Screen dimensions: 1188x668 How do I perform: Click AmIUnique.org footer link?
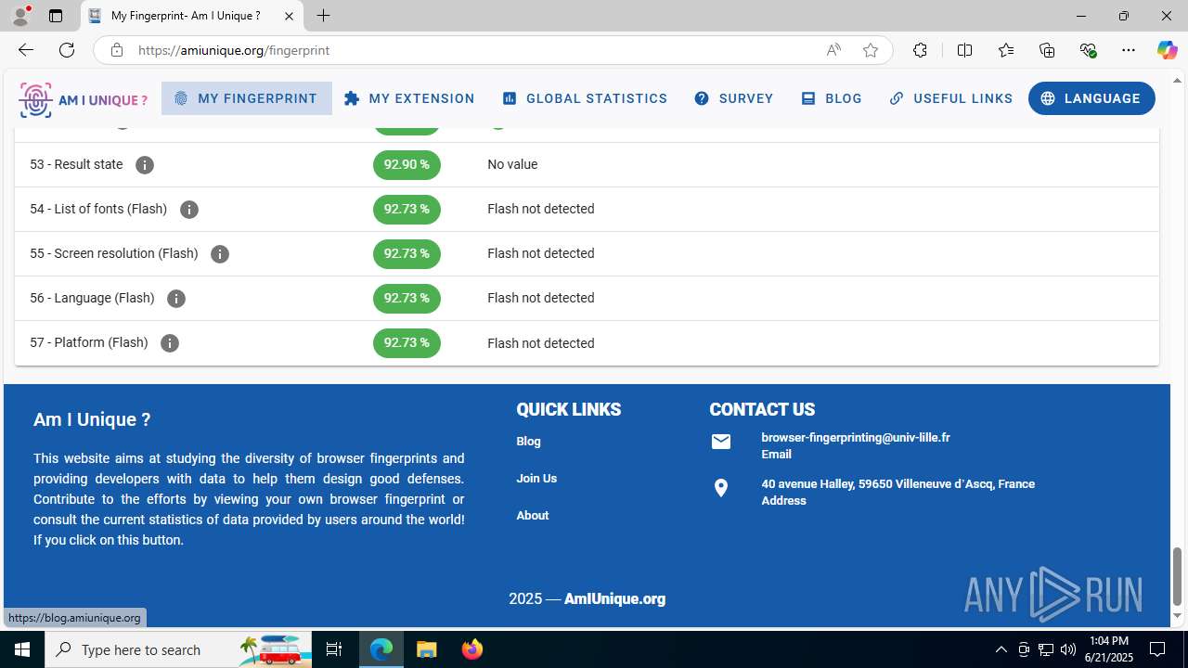[614, 599]
